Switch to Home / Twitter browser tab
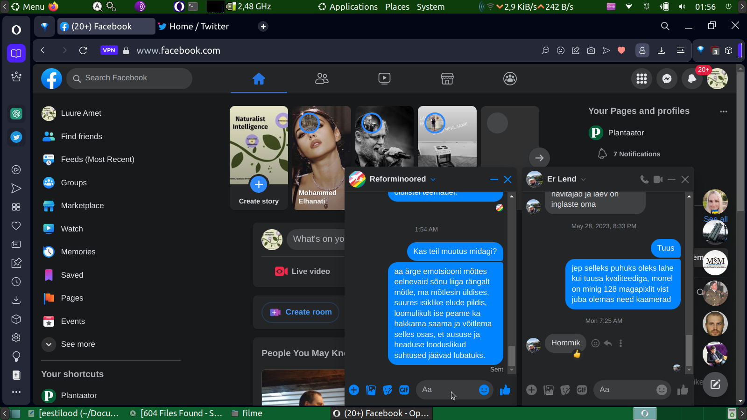 pyautogui.click(x=199, y=27)
